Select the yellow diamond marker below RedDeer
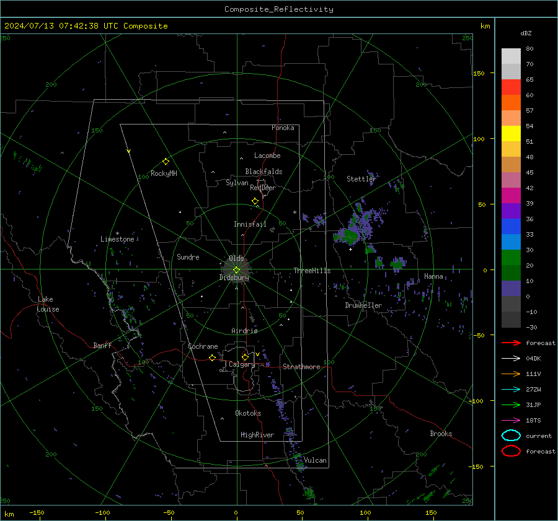Screen dimensions: 558x521 [x=255, y=201]
